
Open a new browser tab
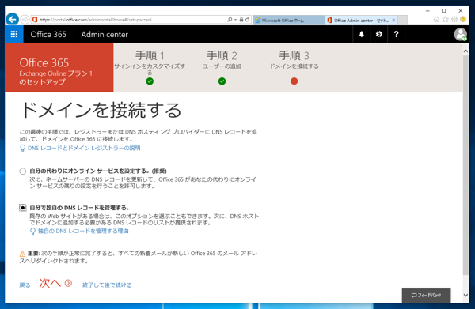click(402, 21)
